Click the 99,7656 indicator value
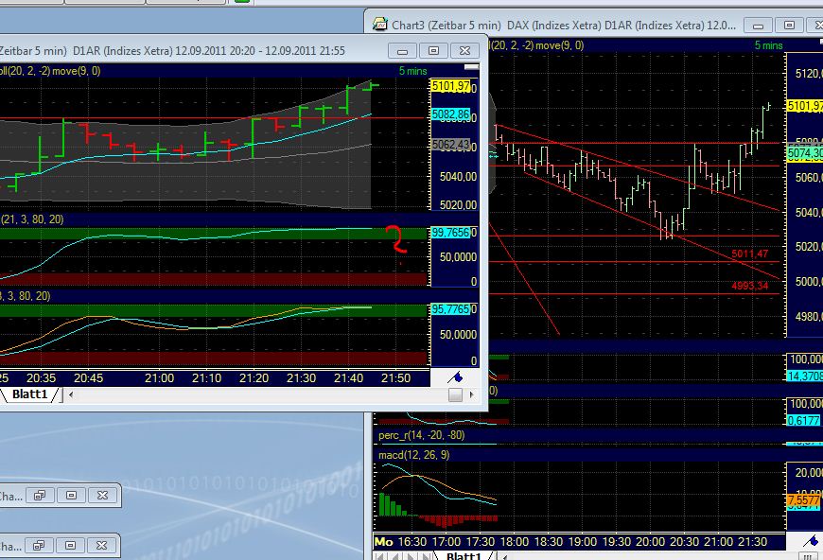The height and width of the screenshot is (560, 823). click(x=451, y=233)
